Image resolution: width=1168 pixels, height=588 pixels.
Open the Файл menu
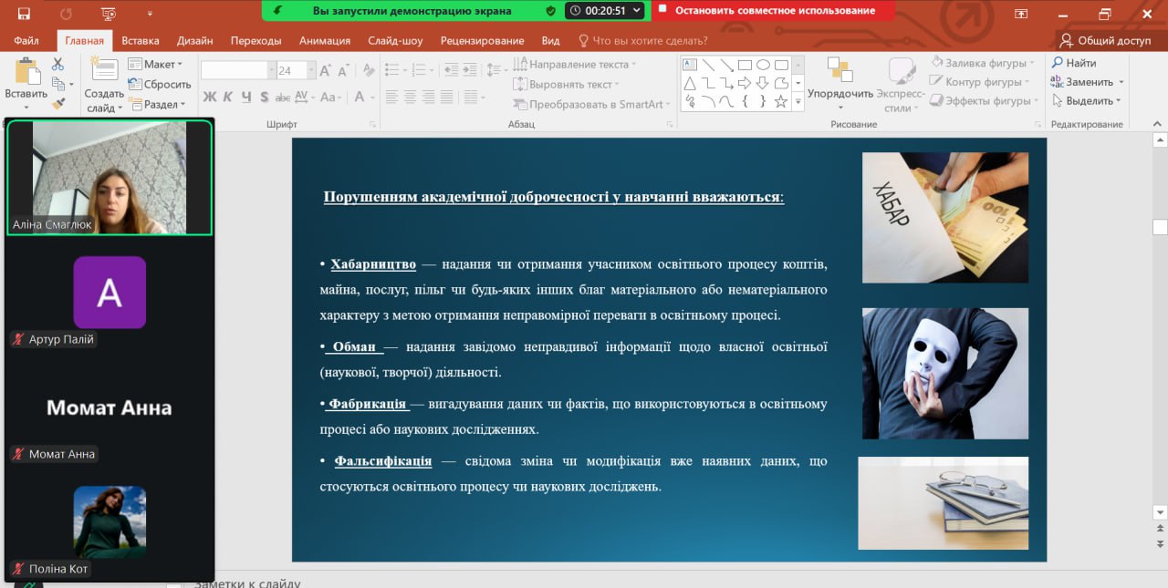pos(26,40)
